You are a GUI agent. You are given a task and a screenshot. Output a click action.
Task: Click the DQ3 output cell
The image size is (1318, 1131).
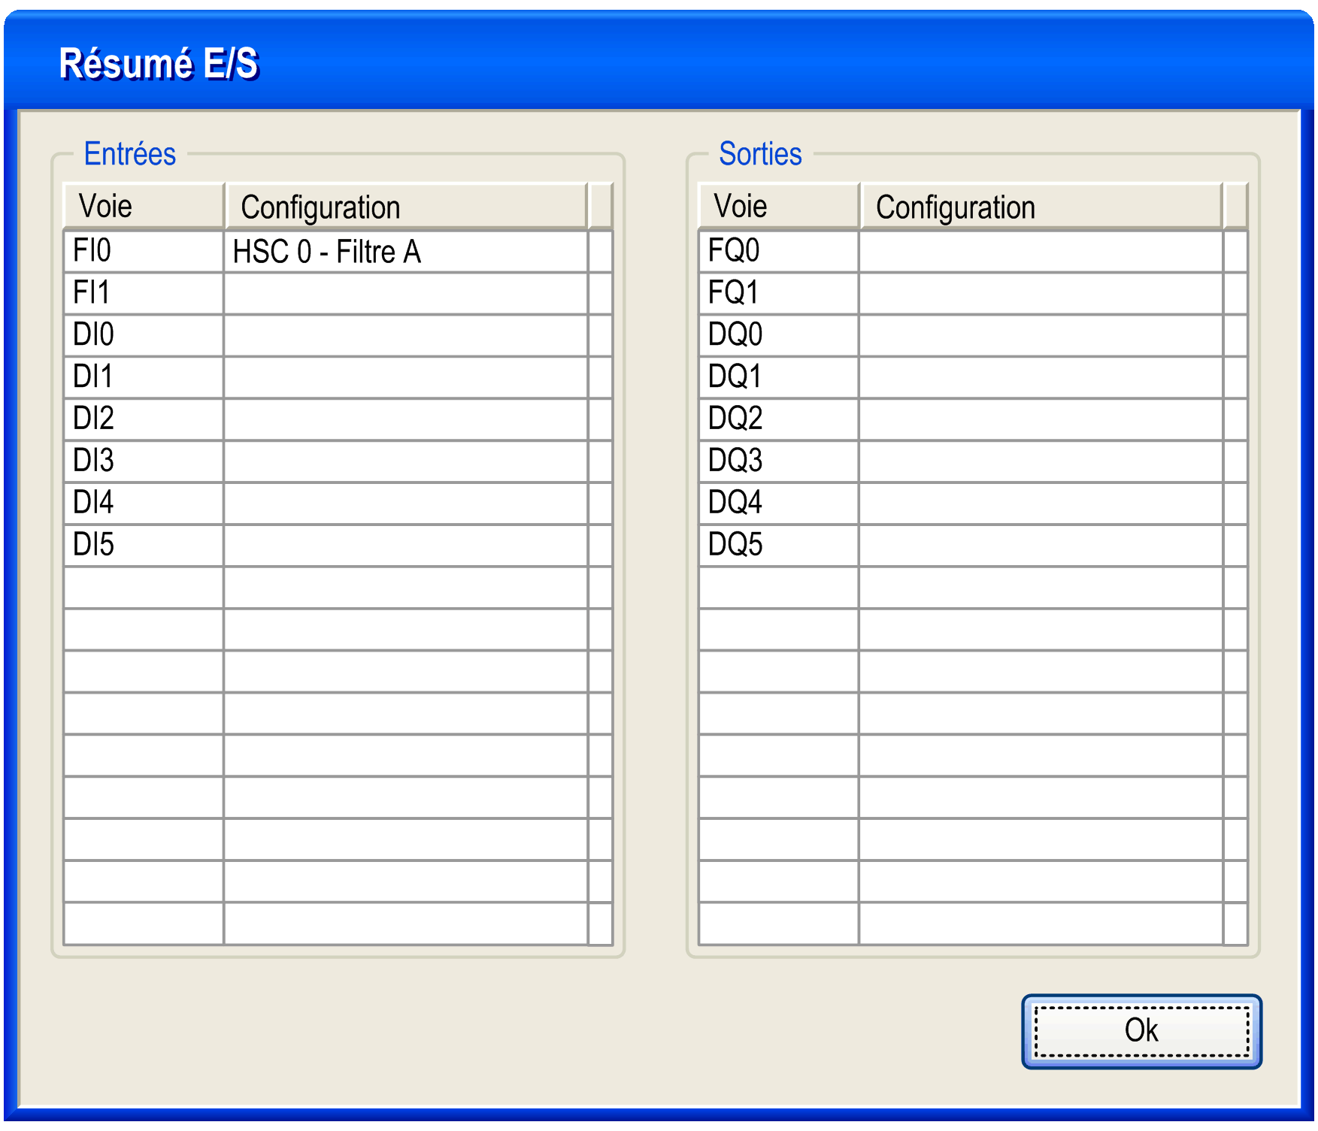778,461
